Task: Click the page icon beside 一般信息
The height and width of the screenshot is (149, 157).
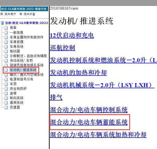Action: point(6,32)
